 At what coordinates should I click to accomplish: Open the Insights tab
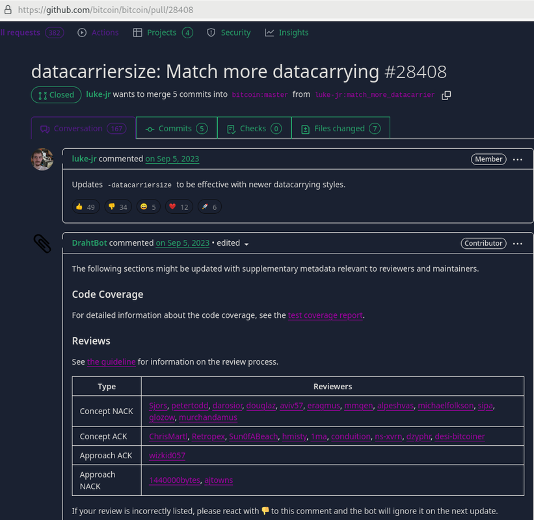[x=287, y=32]
